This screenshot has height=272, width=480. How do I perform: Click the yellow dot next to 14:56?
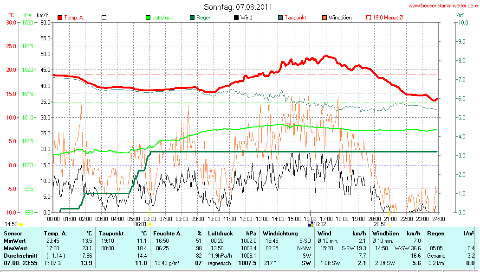click(21, 224)
